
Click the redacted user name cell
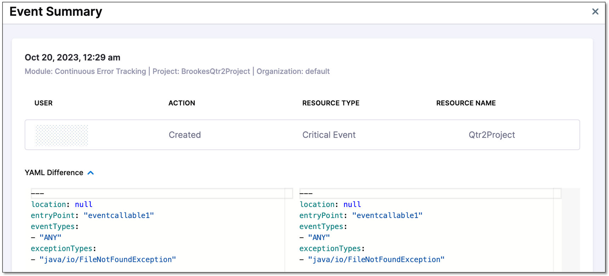pyautogui.click(x=62, y=135)
